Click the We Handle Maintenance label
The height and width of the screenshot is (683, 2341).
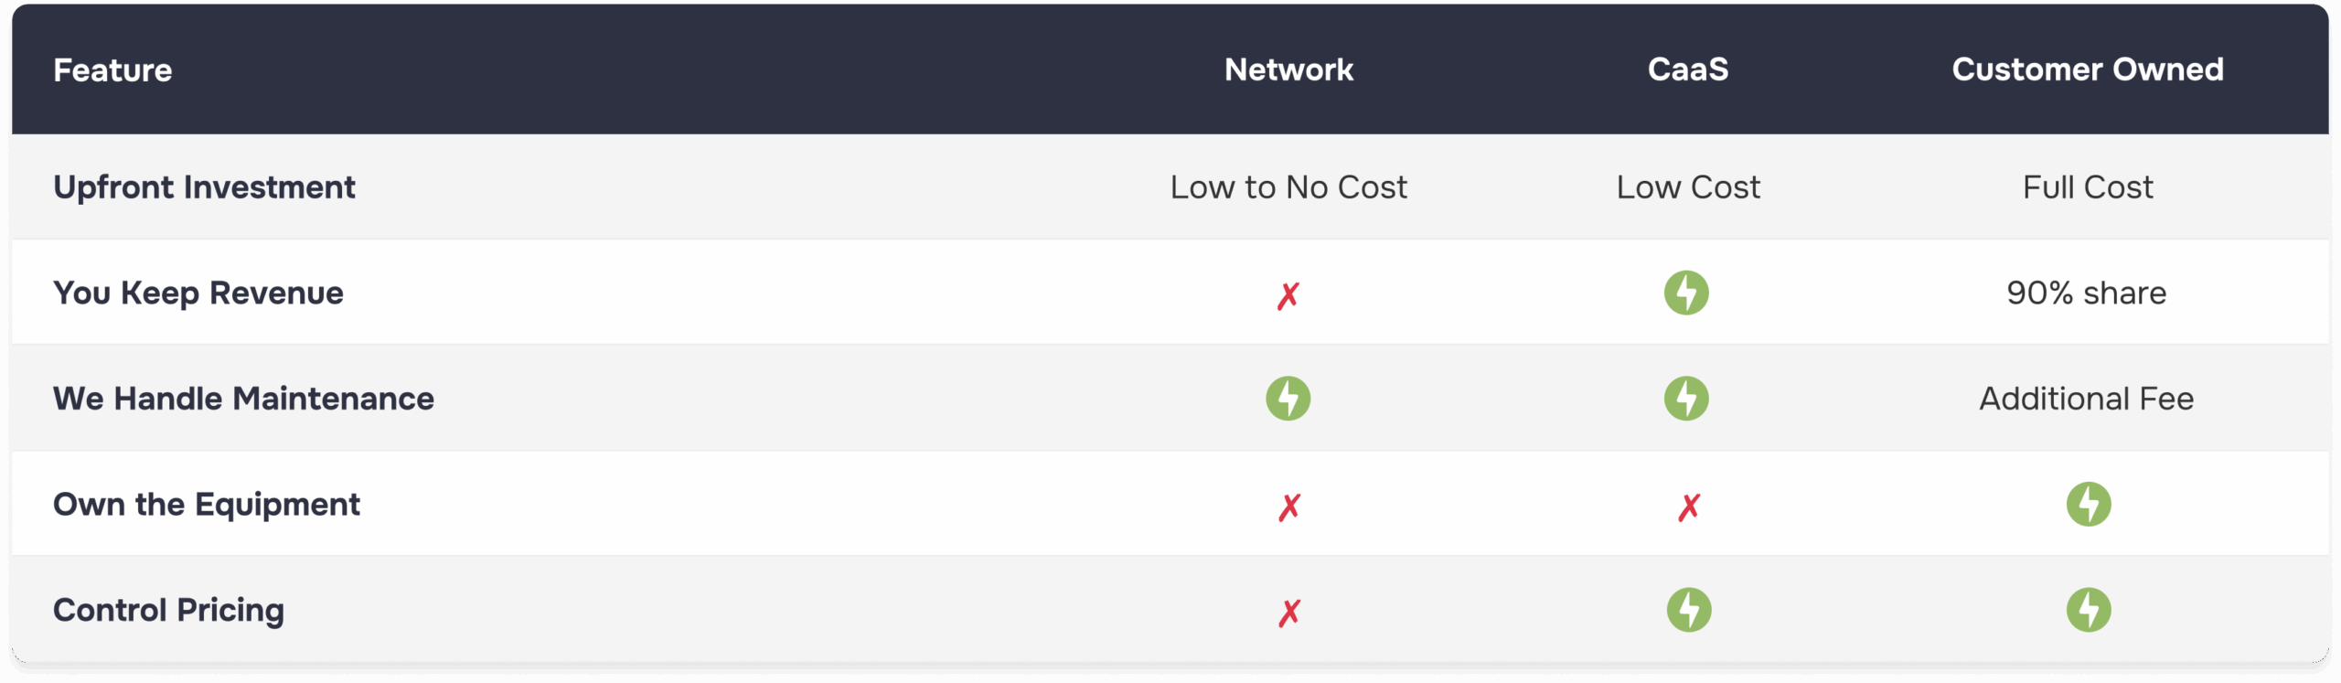click(243, 399)
